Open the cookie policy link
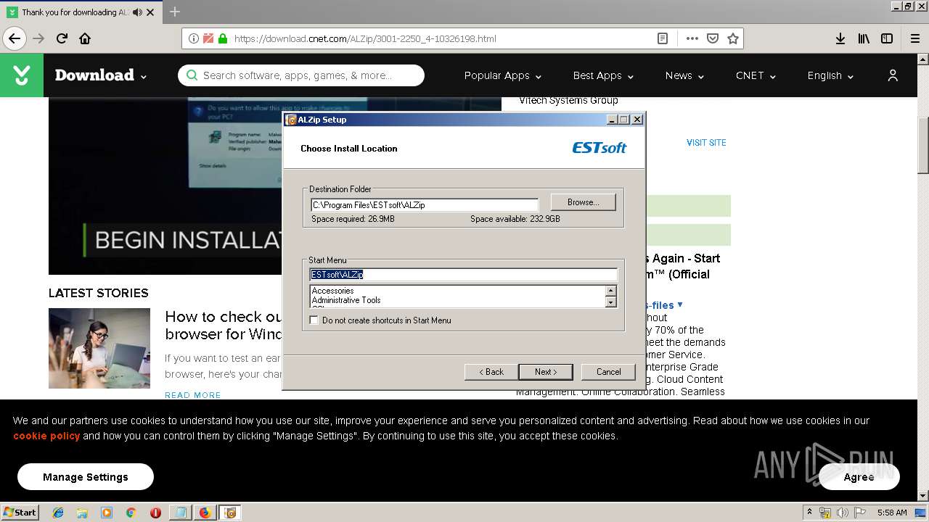The width and height of the screenshot is (929, 522). tap(46, 436)
